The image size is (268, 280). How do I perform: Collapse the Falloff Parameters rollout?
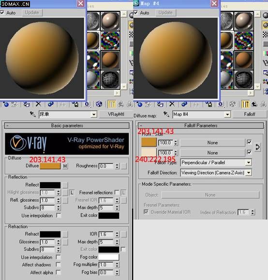point(201,126)
